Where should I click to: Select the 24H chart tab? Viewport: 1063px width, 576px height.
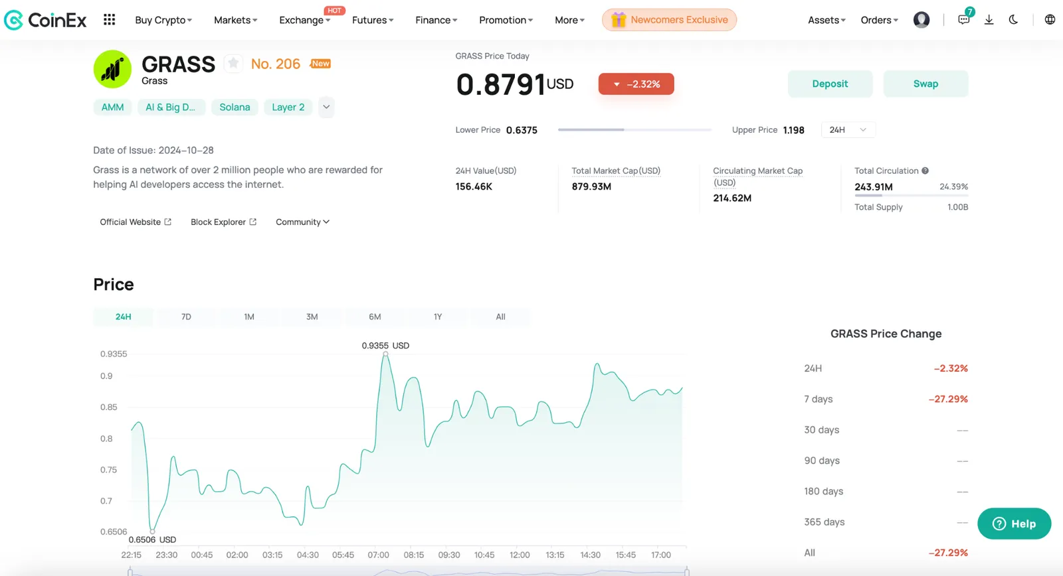[x=123, y=317]
